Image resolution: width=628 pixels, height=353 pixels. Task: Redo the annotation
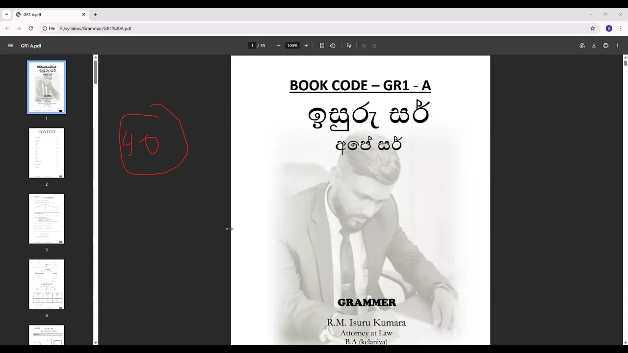pyautogui.click(x=374, y=46)
